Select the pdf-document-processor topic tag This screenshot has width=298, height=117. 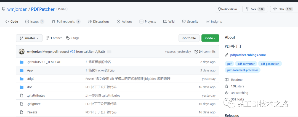tap(243, 70)
